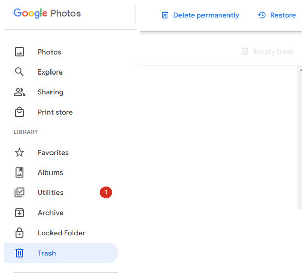Click the Sharing people icon
The height and width of the screenshot is (273, 306).
19,92
